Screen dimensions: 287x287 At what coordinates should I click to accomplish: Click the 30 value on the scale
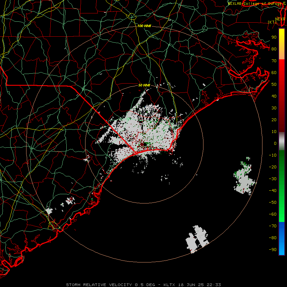pos(274,108)
